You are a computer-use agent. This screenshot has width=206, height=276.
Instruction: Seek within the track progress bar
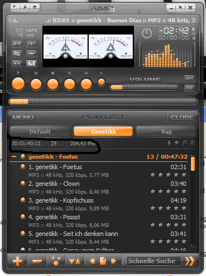coord(103,102)
